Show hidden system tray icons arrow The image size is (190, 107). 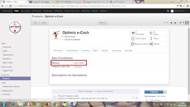click(x=158, y=104)
